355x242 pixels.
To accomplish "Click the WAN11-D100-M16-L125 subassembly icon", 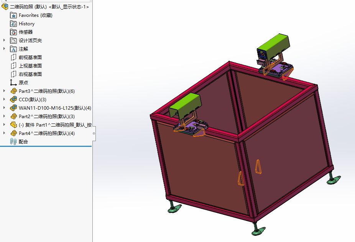I will coord(13,108).
